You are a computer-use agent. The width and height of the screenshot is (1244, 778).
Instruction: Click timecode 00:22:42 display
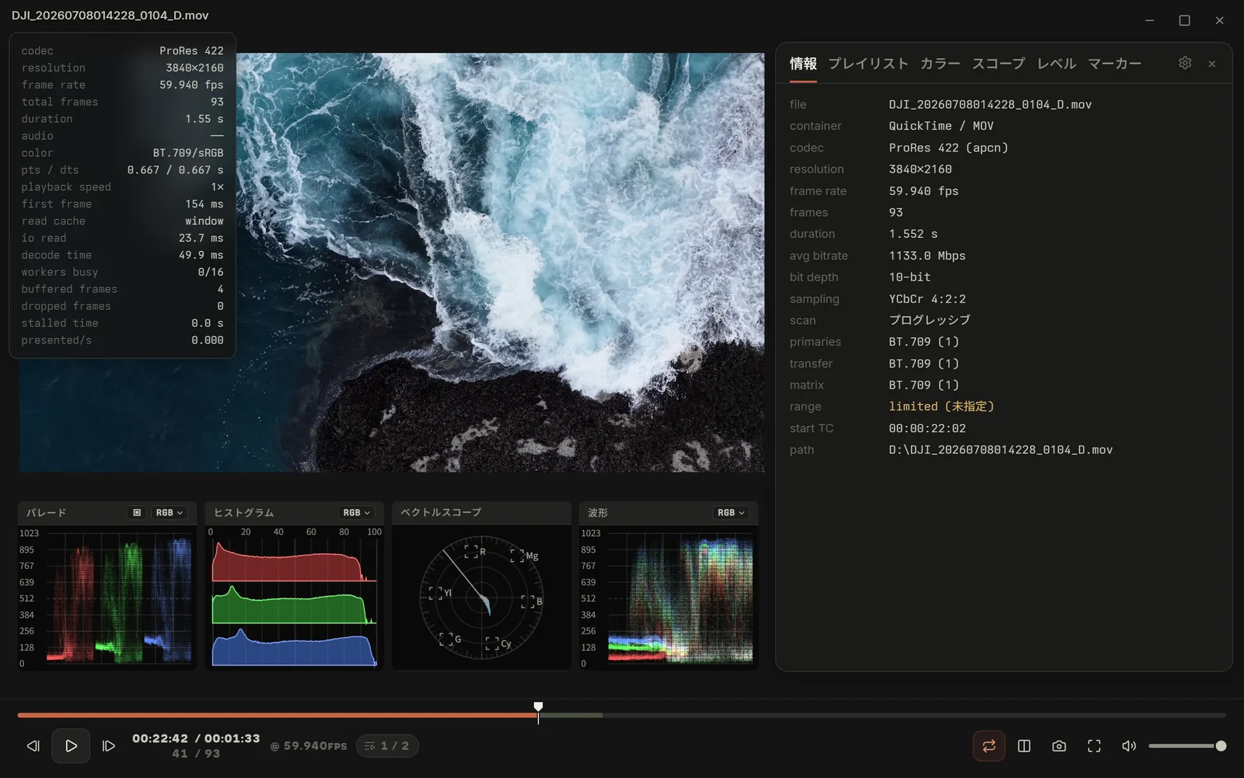(159, 738)
